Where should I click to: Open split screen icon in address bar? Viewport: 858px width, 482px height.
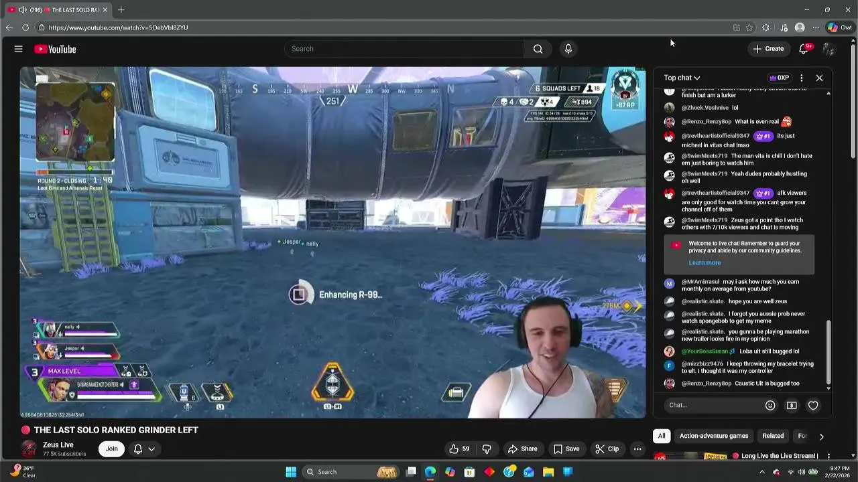736,27
